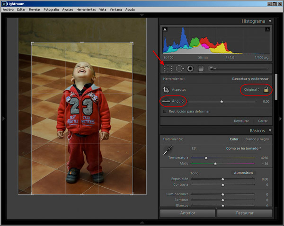Select the Red Eye Correction tool icon
This screenshot has height=226, width=284.
click(190, 69)
